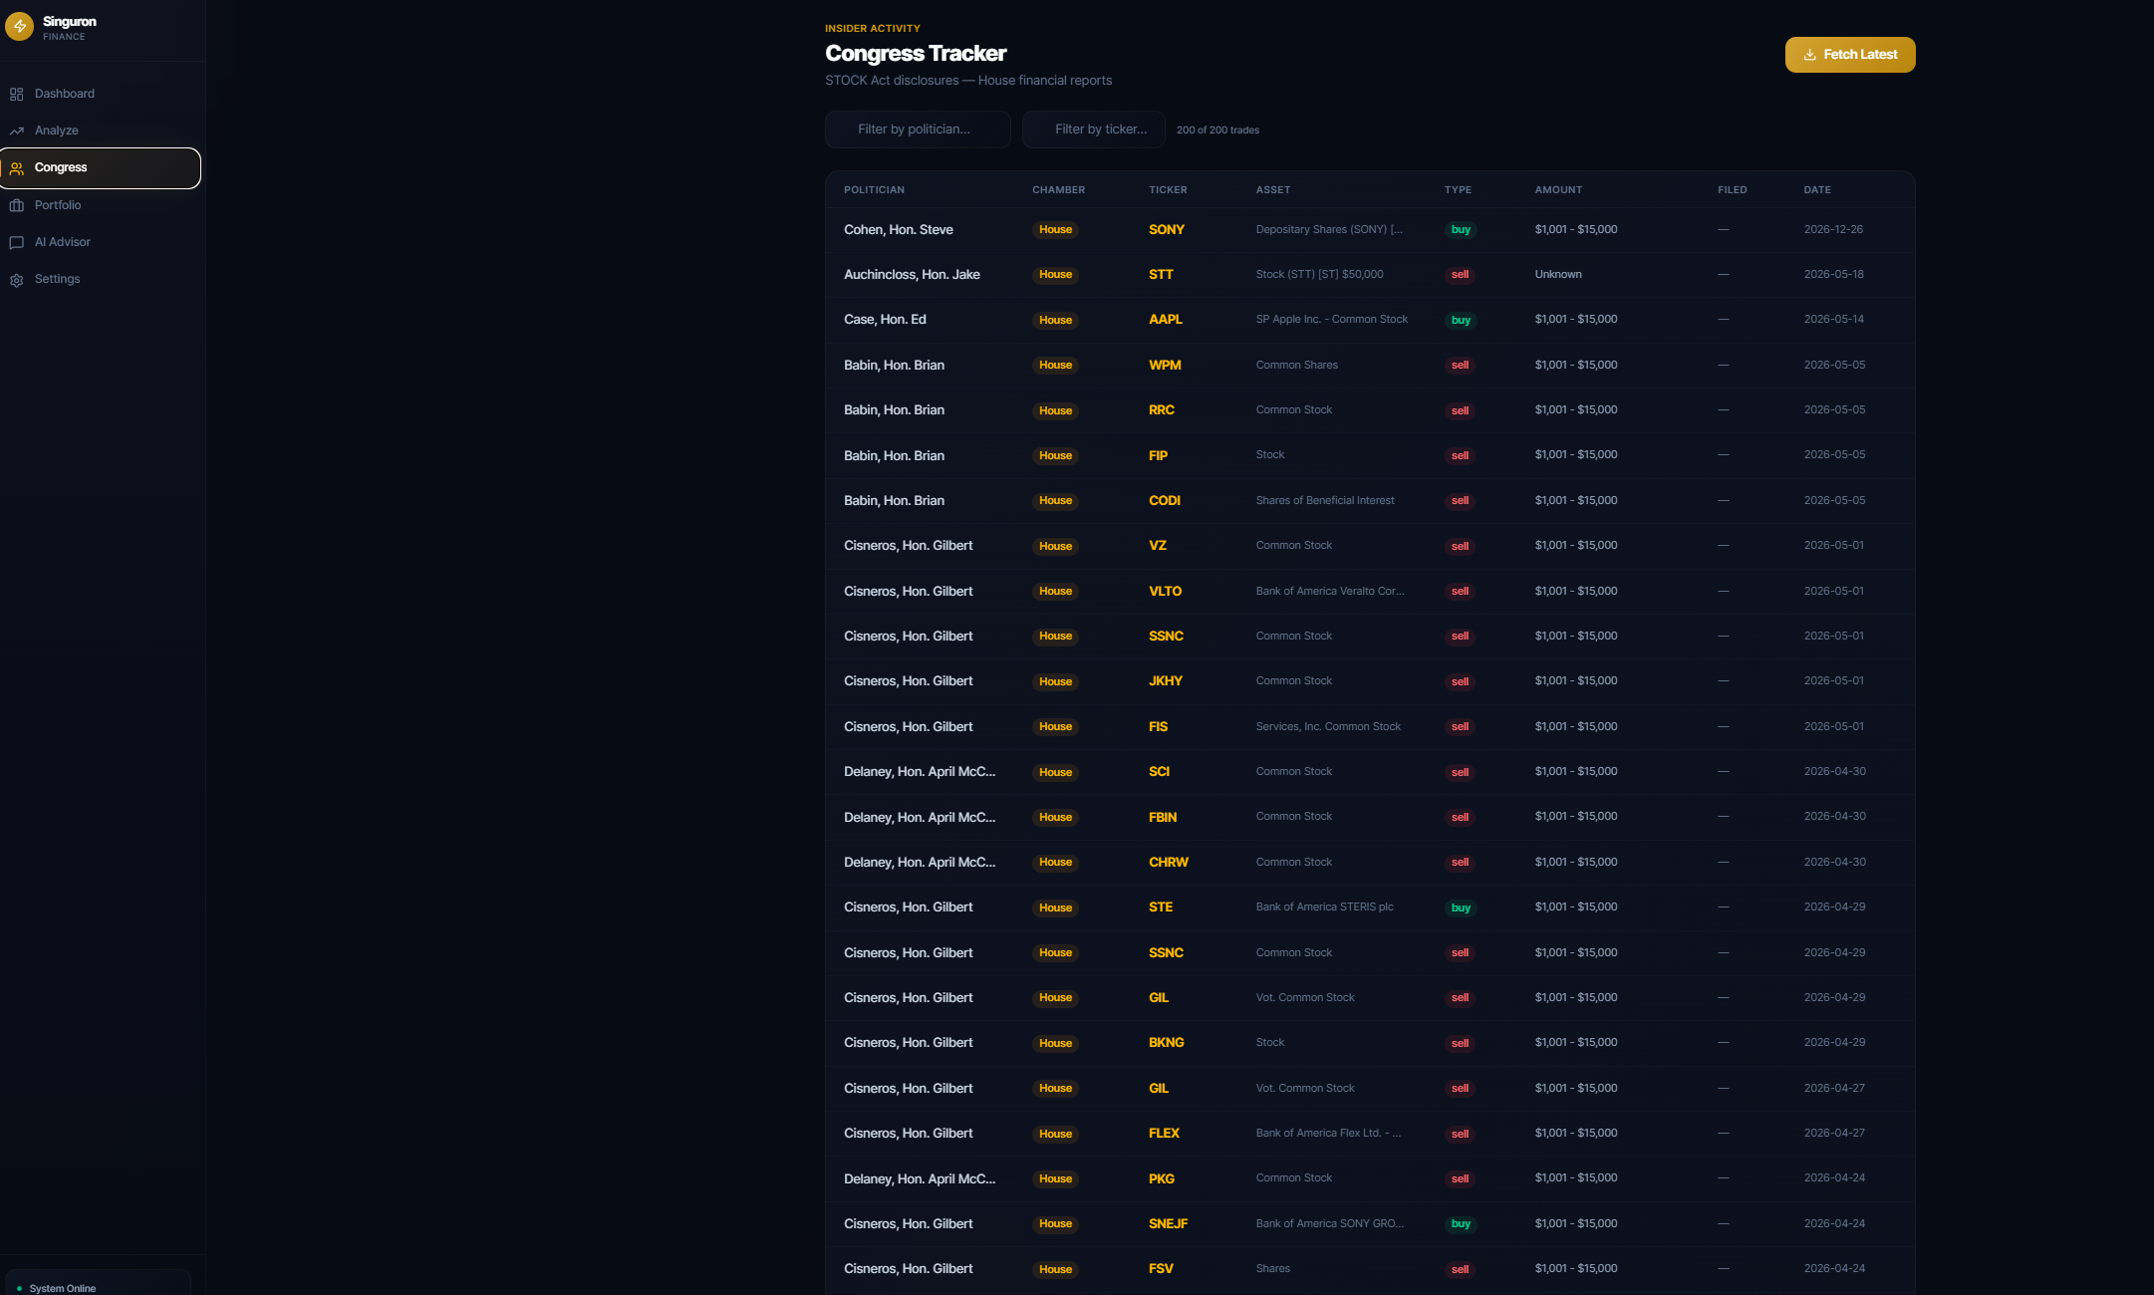Click the date in the PKG row

coord(1834,1177)
